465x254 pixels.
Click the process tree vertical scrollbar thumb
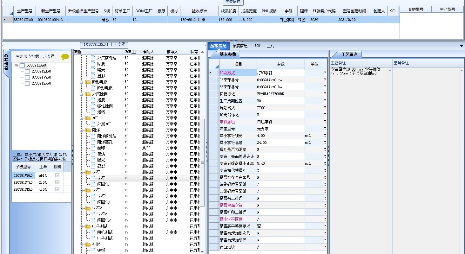pos(202,162)
